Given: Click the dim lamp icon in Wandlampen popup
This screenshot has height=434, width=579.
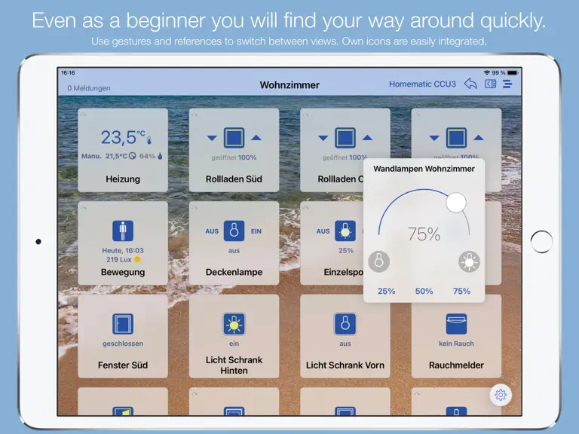Looking at the screenshot, I should pyautogui.click(x=379, y=261).
